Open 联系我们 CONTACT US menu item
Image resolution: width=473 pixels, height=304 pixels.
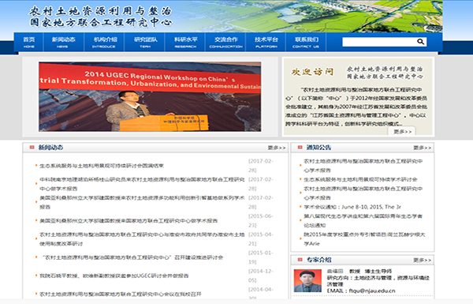pyautogui.click(x=306, y=42)
